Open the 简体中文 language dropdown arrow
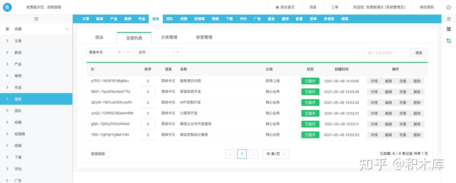The width and height of the screenshot is (456, 183). (x=128, y=52)
